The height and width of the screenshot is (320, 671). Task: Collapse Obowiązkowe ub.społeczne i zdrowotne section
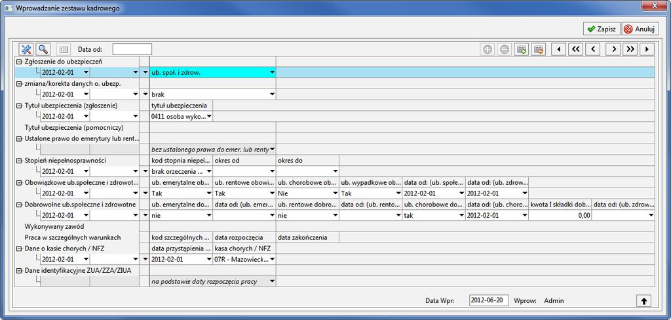click(x=18, y=182)
